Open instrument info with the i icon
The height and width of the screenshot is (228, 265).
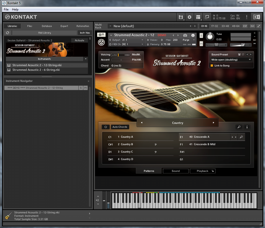pyautogui.click(x=193, y=35)
